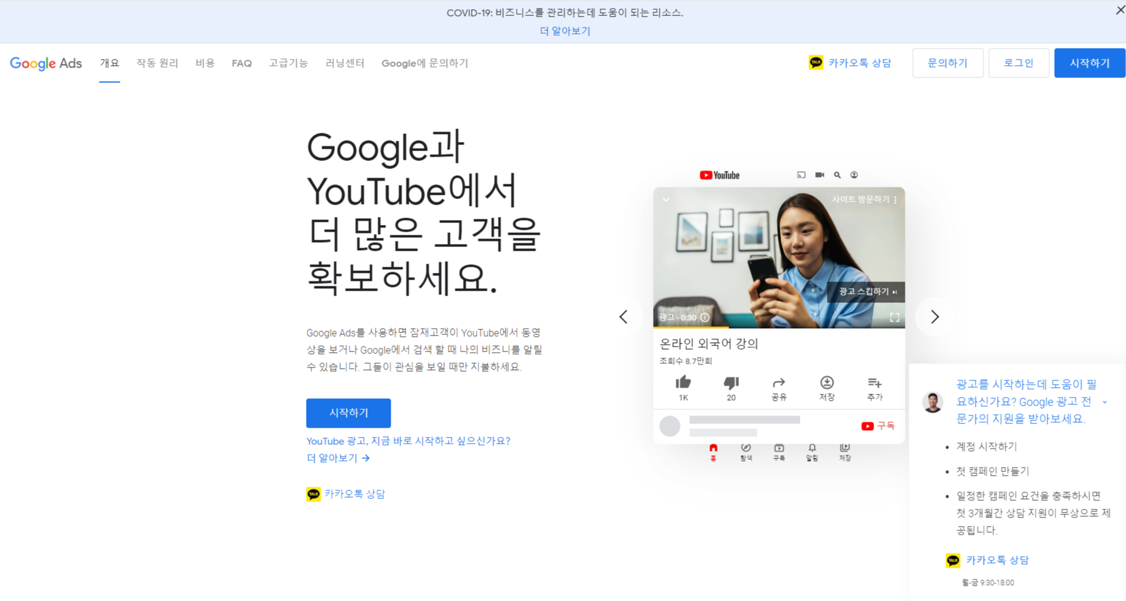Open the banner's 더 알아보기 link

pyautogui.click(x=565, y=31)
